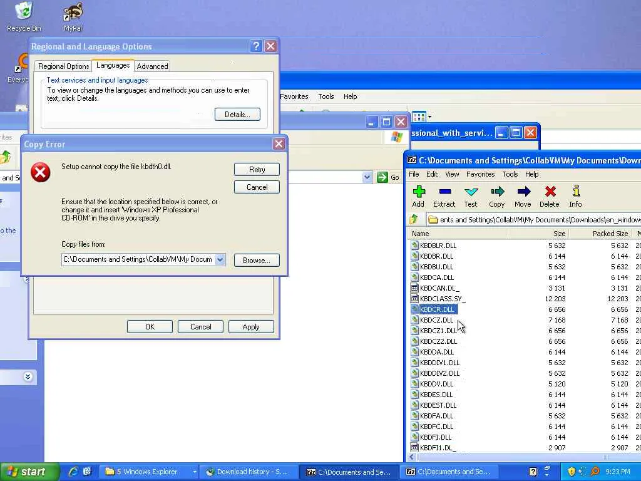Click the Explorer Views toolbar icon
The height and width of the screenshot is (481, 641).
click(x=419, y=117)
